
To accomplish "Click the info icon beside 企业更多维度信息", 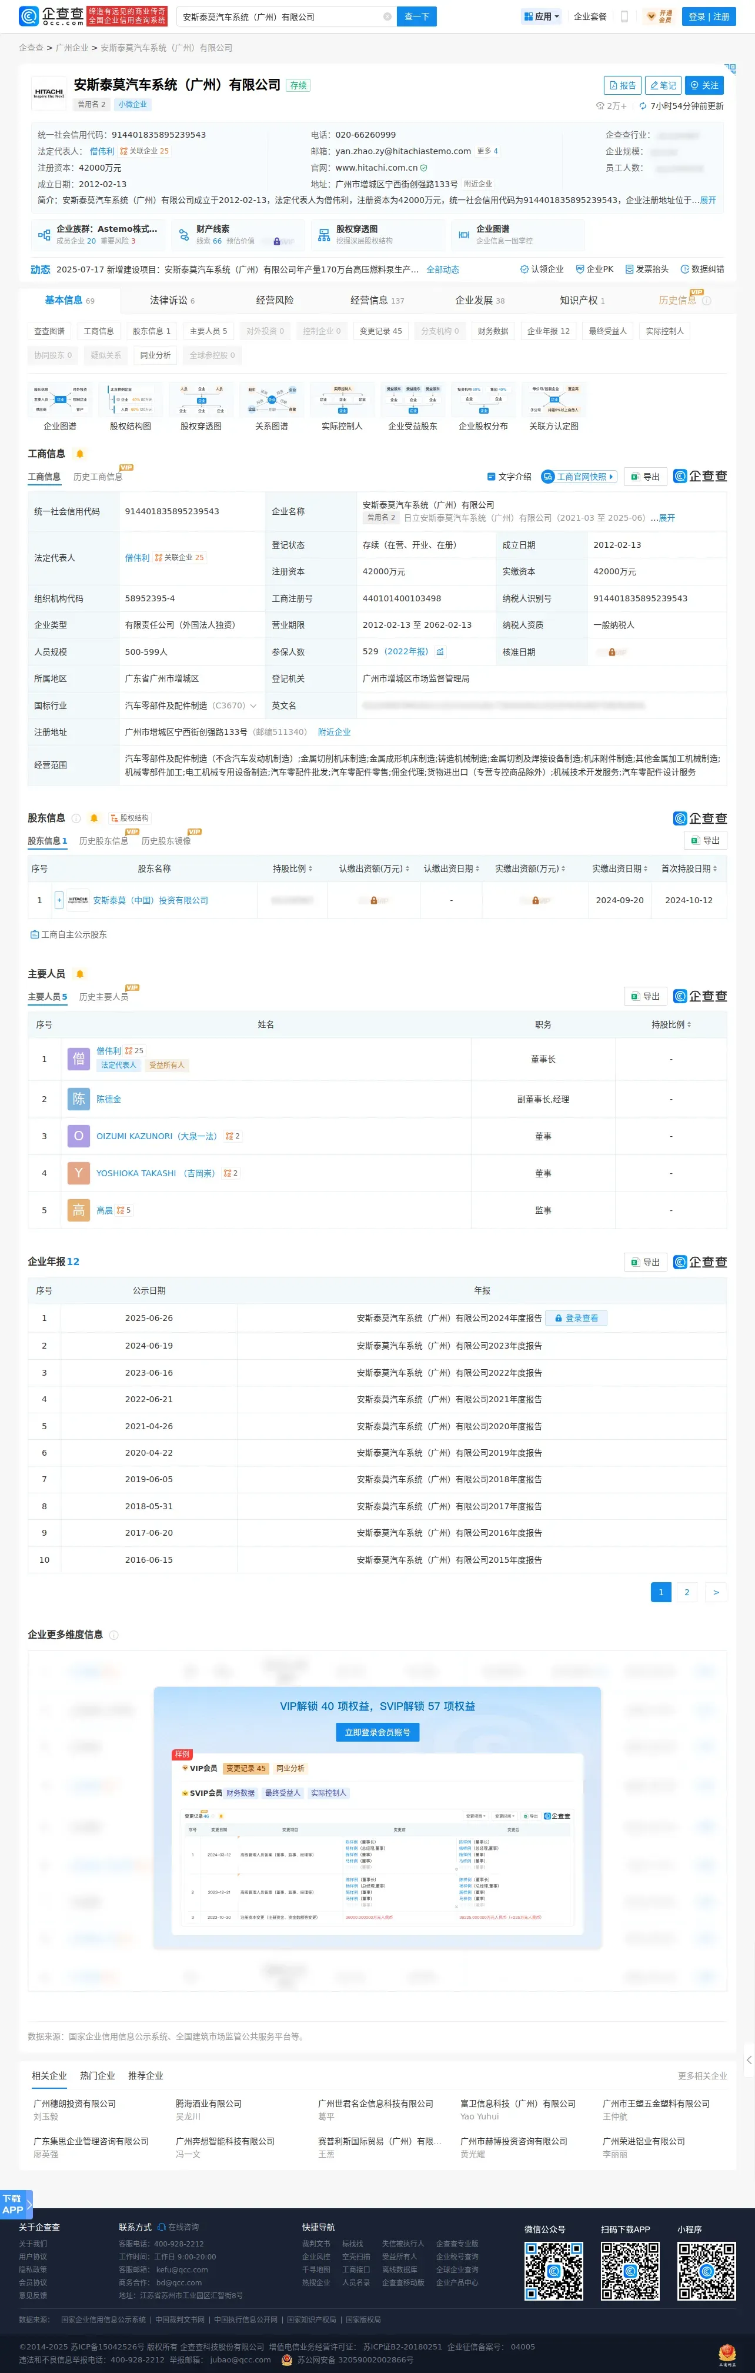I will pos(114,1635).
